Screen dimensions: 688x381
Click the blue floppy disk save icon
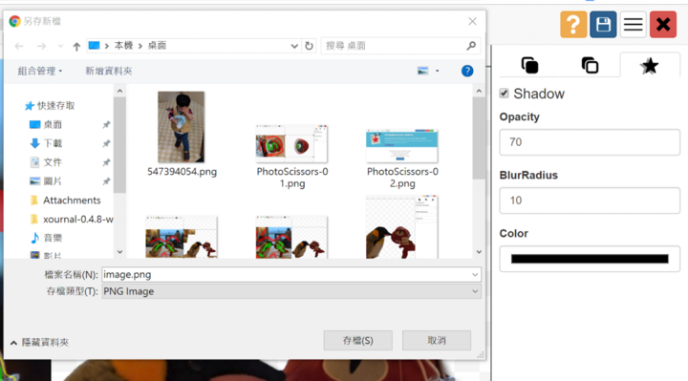pyautogui.click(x=603, y=25)
